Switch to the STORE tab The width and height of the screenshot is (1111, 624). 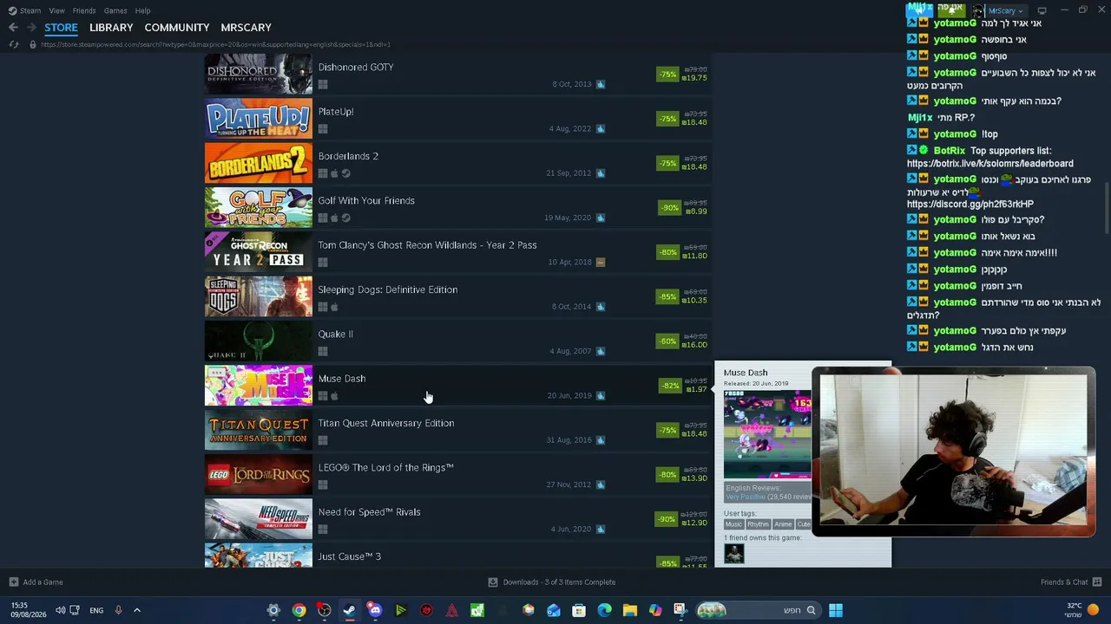point(61,28)
